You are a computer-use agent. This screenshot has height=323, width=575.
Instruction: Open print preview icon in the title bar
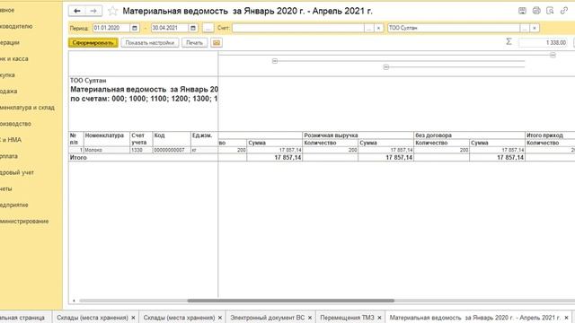550,11
